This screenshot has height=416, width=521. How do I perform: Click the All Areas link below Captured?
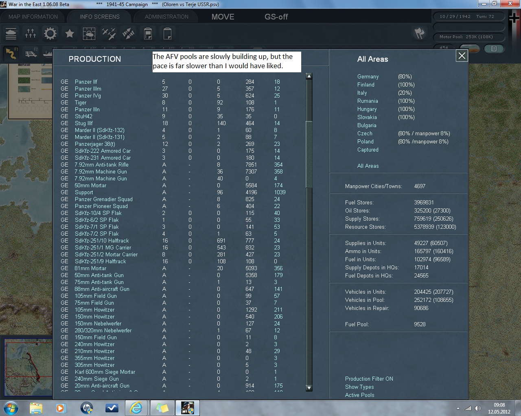[x=368, y=166]
